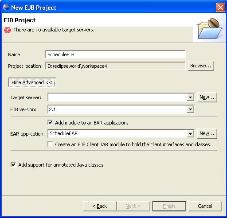
Task: Click New button next to EAR application
Action: pos(207,133)
